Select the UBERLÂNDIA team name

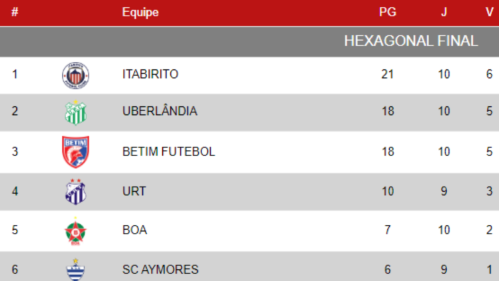[x=160, y=111]
